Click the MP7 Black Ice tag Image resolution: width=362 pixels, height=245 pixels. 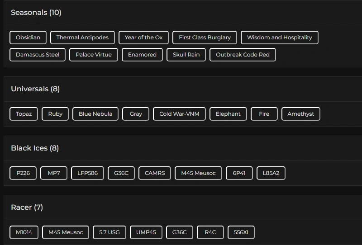(54, 173)
